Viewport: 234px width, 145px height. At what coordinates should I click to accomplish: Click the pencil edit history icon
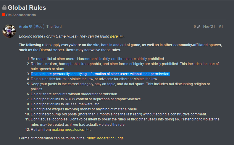(x=198, y=27)
